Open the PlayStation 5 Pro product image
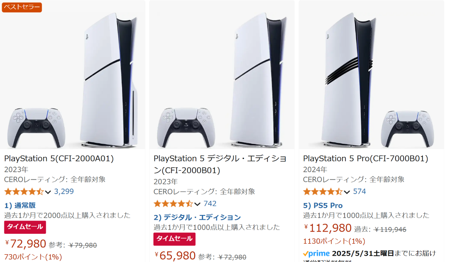 pos(372,75)
